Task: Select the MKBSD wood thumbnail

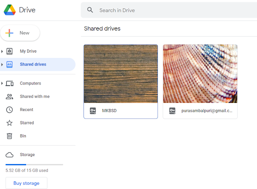Action: click(x=120, y=74)
